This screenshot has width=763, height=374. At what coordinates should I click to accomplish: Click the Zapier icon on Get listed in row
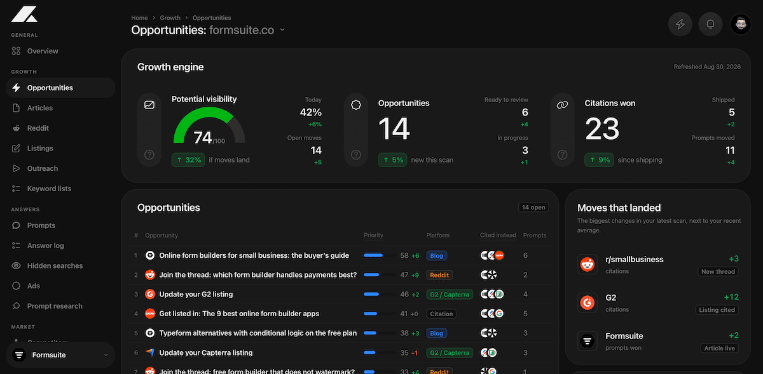click(x=150, y=314)
